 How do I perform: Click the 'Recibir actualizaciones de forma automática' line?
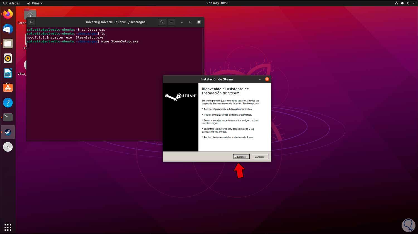tap(227, 115)
